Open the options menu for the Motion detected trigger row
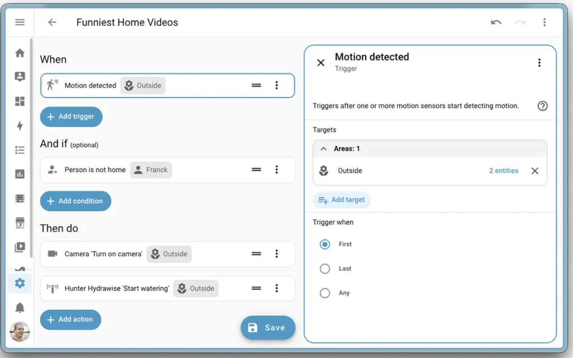The image size is (573, 358). (277, 85)
